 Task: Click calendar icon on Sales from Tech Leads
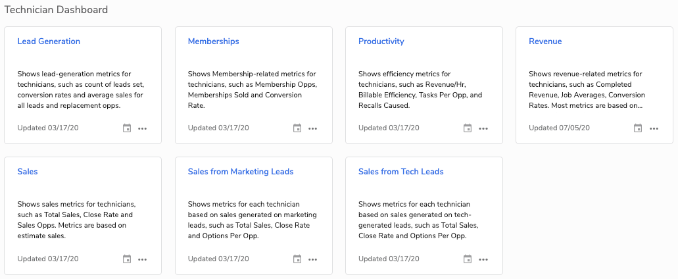click(x=468, y=259)
